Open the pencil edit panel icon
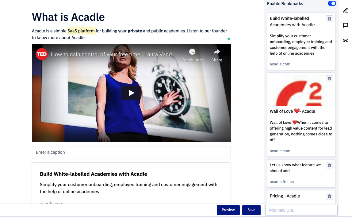This screenshot has height=217, width=352. [346, 10]
